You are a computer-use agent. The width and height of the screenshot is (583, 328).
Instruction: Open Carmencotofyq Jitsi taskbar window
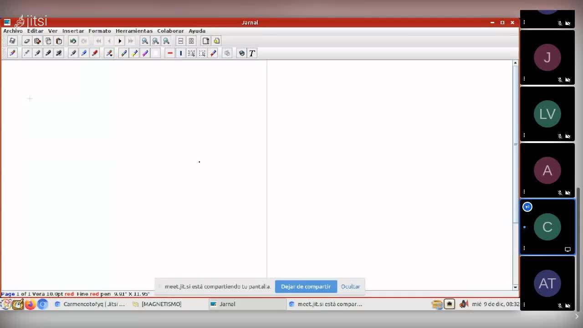[90, 304]
